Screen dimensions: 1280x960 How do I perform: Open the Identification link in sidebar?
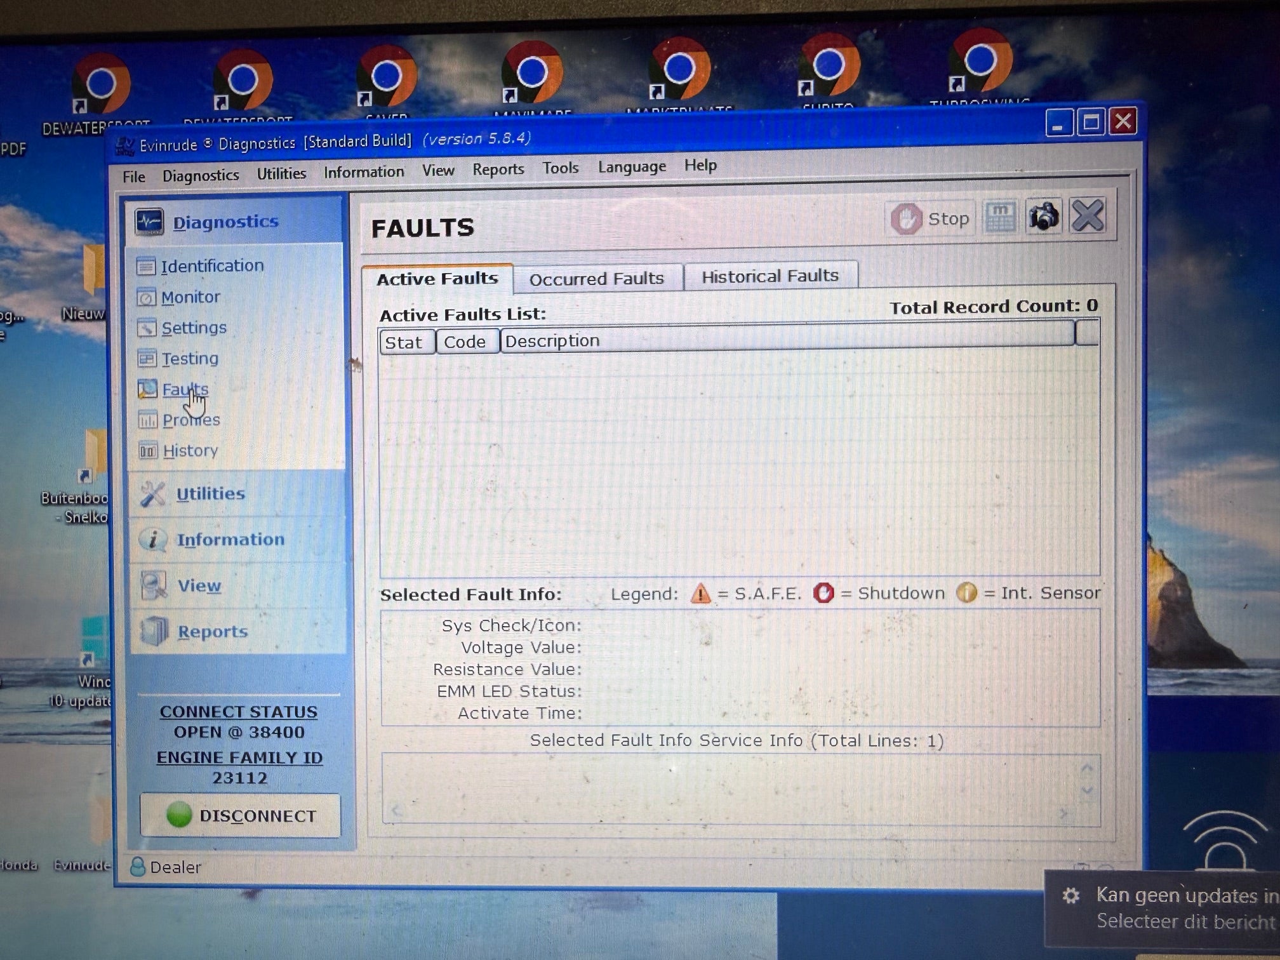[212, 265]
